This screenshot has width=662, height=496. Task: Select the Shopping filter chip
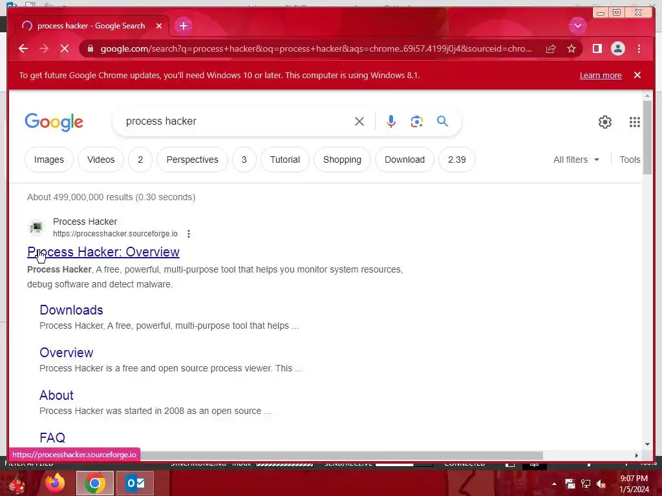[x=342, y=160]
